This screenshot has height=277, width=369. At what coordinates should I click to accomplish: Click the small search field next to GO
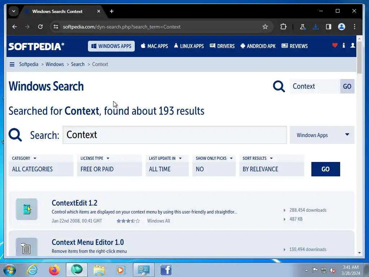(315, 86)
